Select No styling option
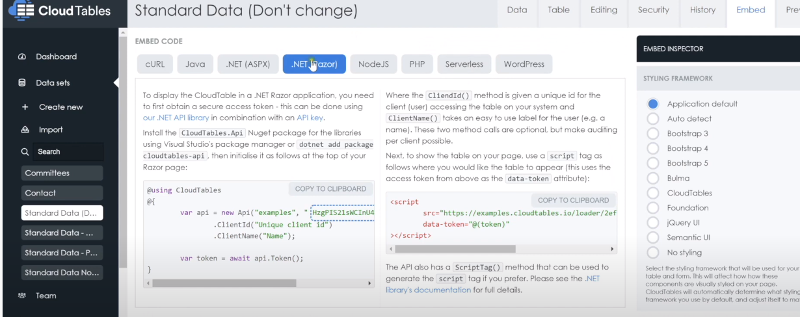The width and height of the screenshot is (800, 317). click(x=654, y=253)
